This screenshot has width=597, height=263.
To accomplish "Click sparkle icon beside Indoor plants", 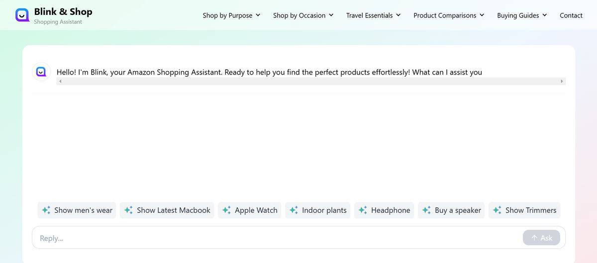I will [x=294, y=210].
